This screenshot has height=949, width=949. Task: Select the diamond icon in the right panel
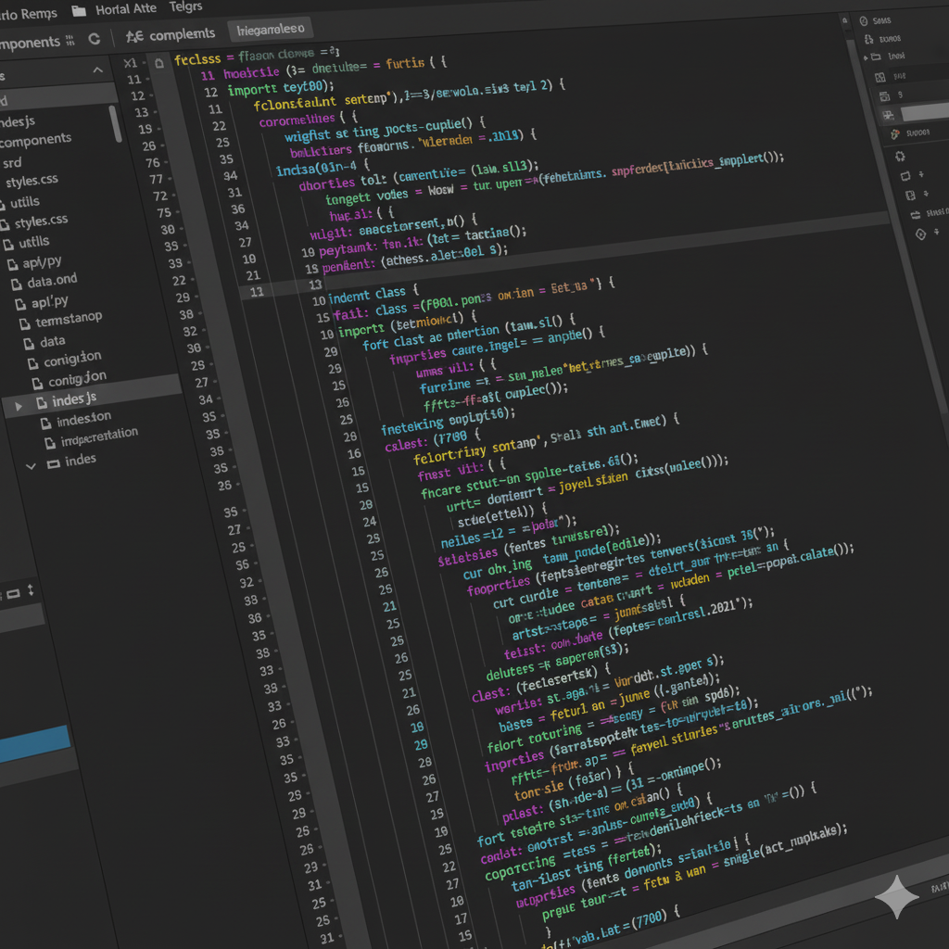(920, 234)
